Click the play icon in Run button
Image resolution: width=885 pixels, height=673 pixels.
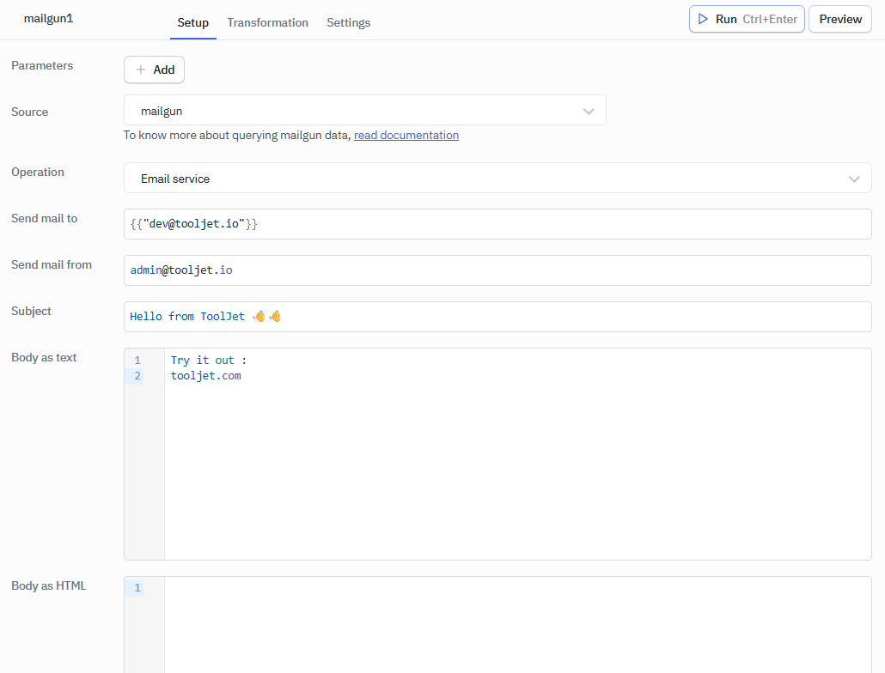pyautogui.click(x=703, y=19)
